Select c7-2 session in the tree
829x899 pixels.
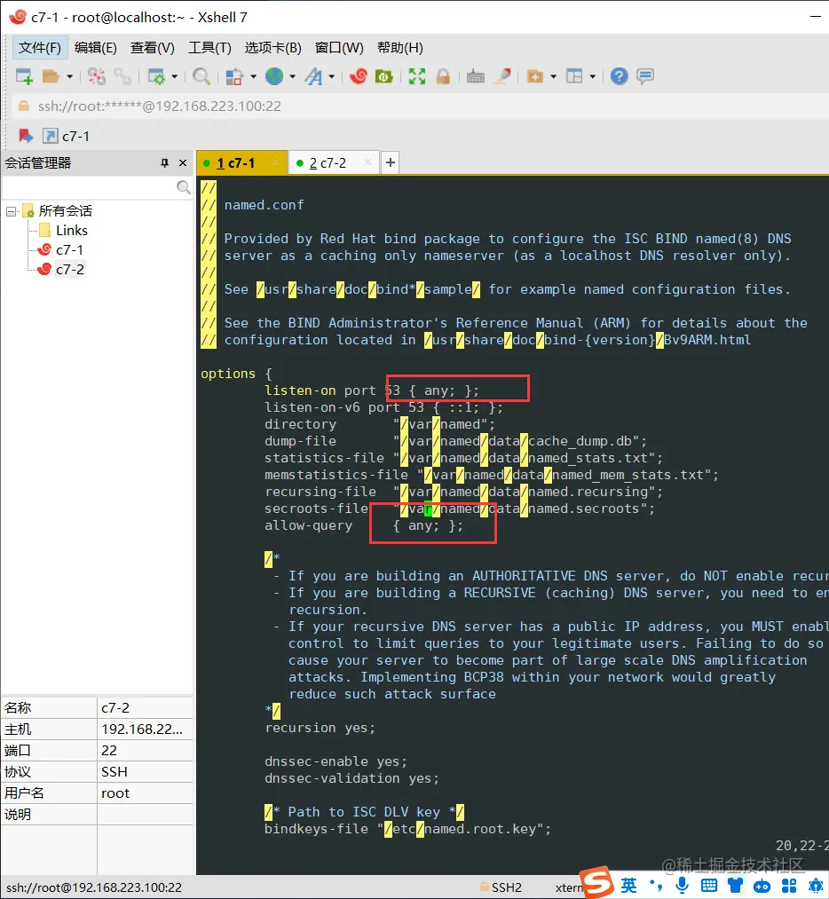pos(70,270)
